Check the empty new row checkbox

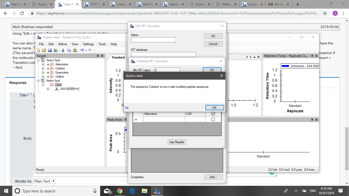point(213,119)
